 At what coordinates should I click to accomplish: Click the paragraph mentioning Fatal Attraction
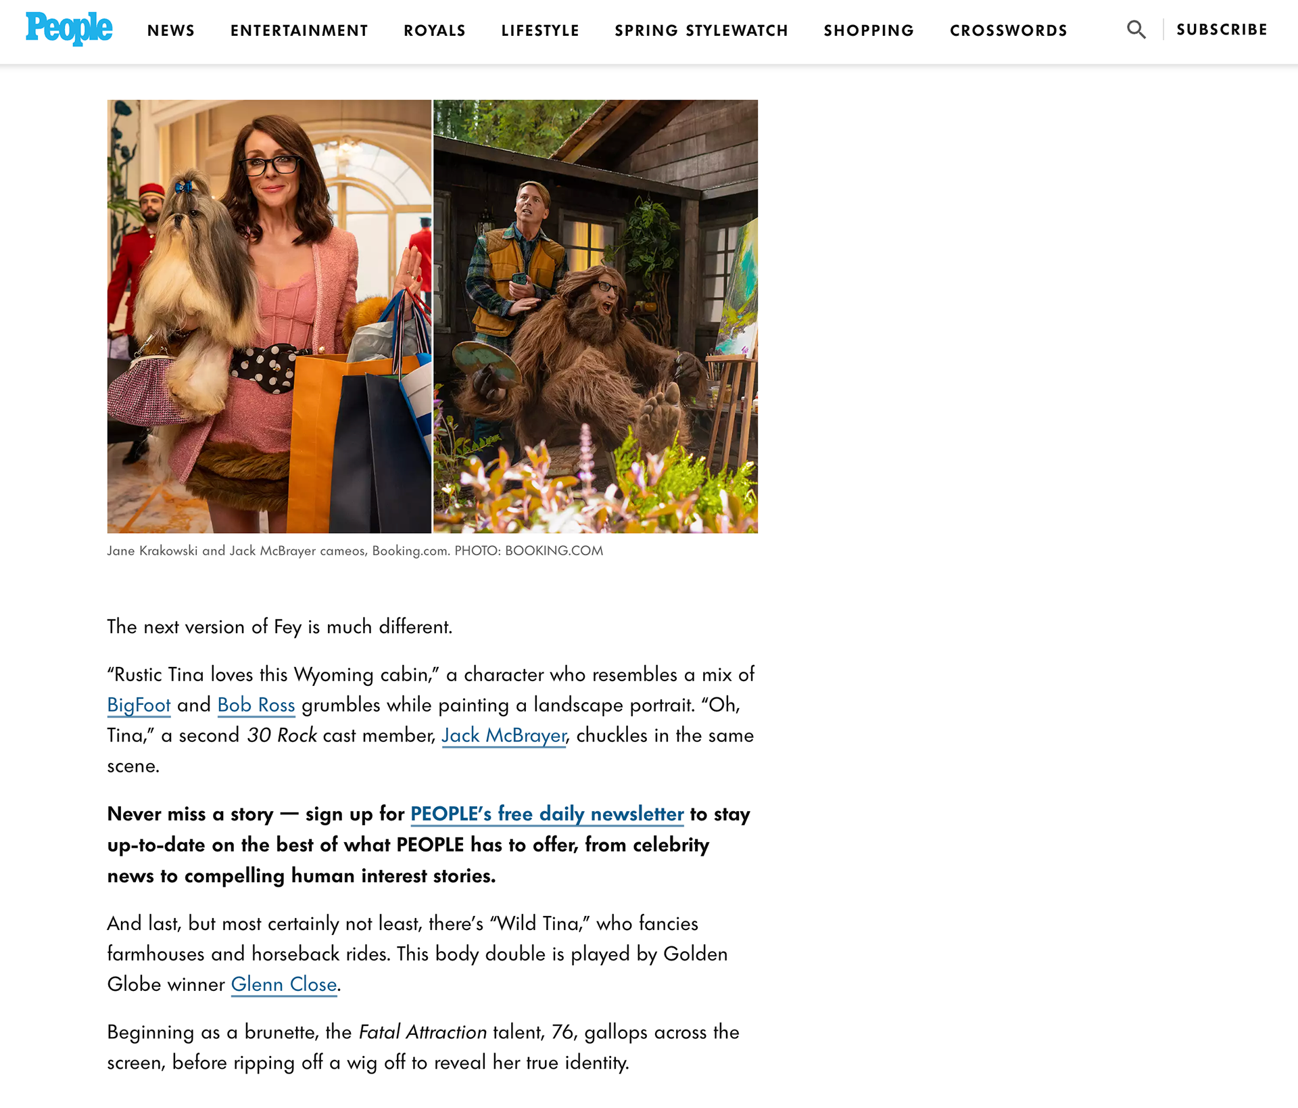(423, 1047)
